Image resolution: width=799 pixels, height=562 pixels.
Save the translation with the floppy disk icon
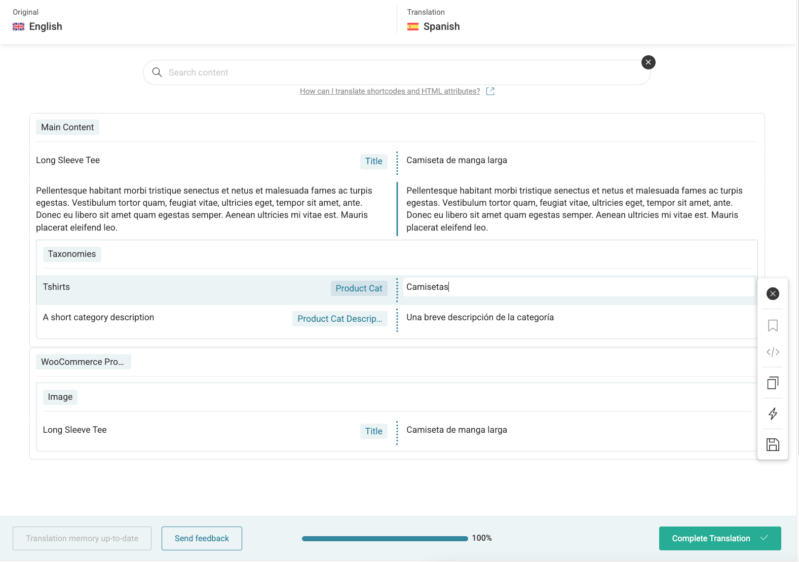[773, 445]
